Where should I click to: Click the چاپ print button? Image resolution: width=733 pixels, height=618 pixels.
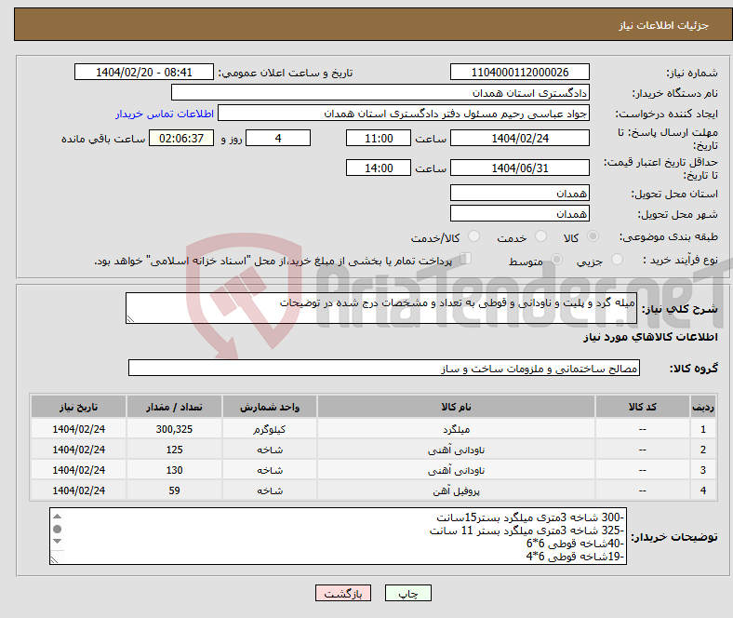point(407,593)
